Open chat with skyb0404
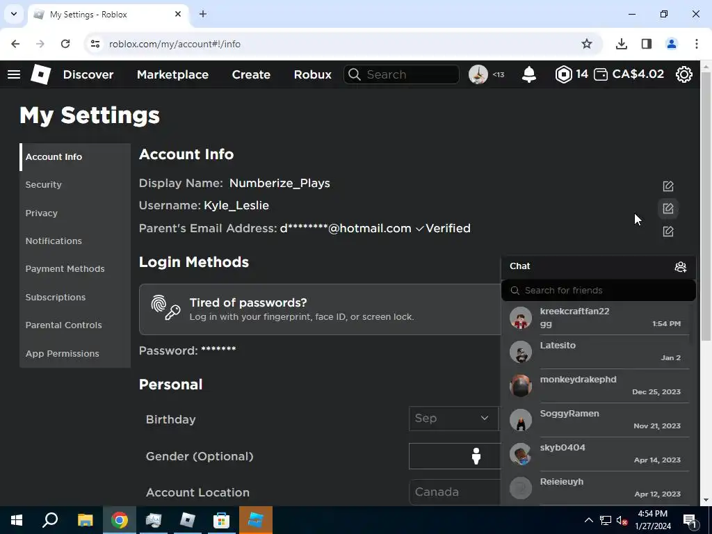 (595, 453)
